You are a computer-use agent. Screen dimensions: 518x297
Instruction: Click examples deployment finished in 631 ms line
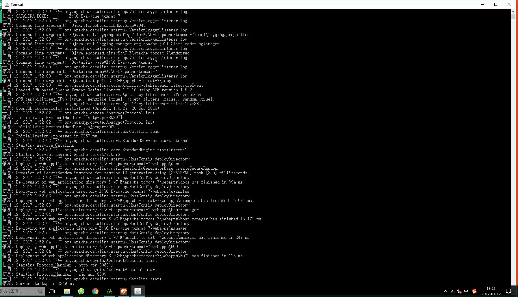[x=127, y=200]
